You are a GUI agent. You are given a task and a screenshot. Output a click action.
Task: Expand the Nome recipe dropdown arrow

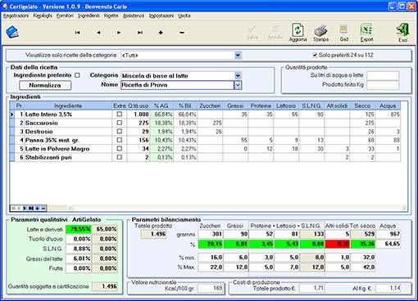click(238, 85)
